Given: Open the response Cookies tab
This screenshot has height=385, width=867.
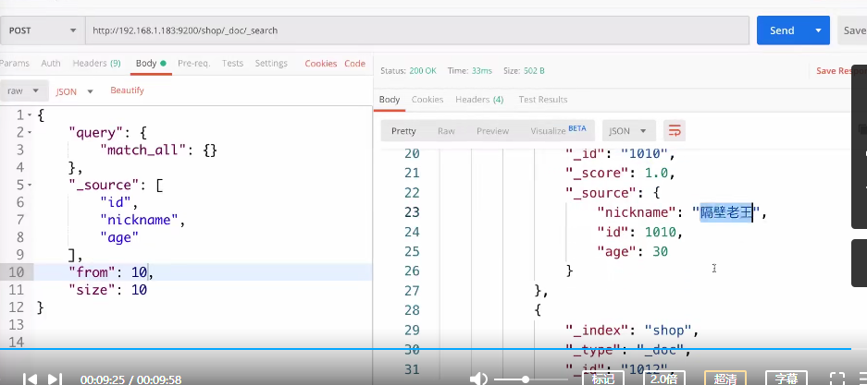Looking at the screenshot, I should point(427,100).
